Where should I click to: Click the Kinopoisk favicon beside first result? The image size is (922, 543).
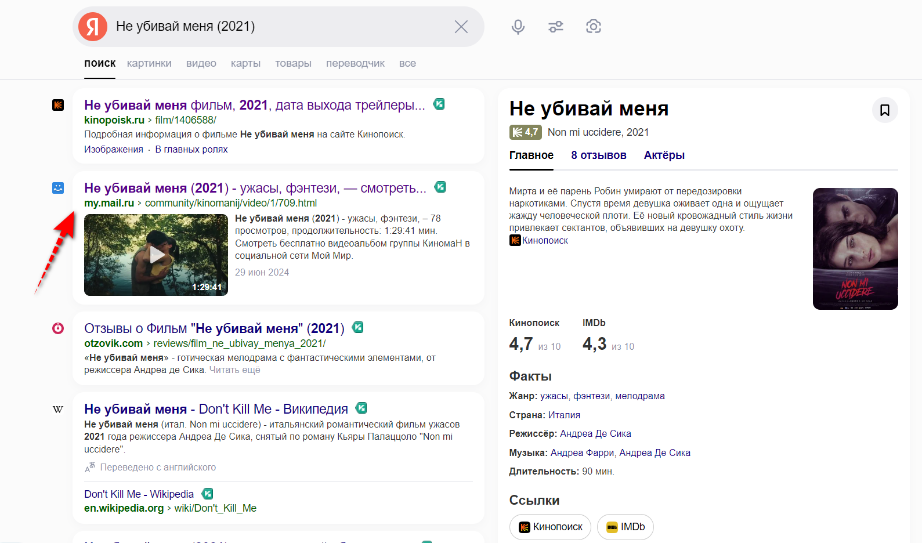[x=58, y=105]
